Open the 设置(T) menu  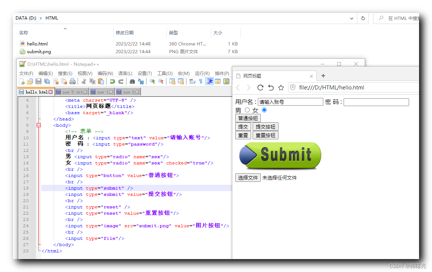tap(145, 73)
